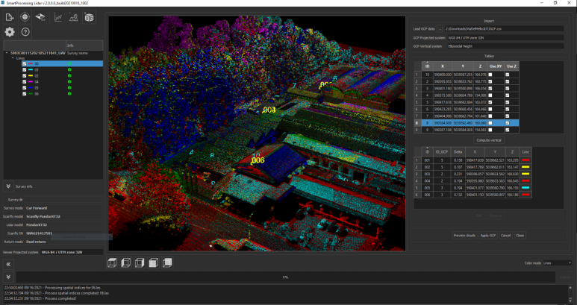Browse for GCP data with ... button

click(440, 28)
